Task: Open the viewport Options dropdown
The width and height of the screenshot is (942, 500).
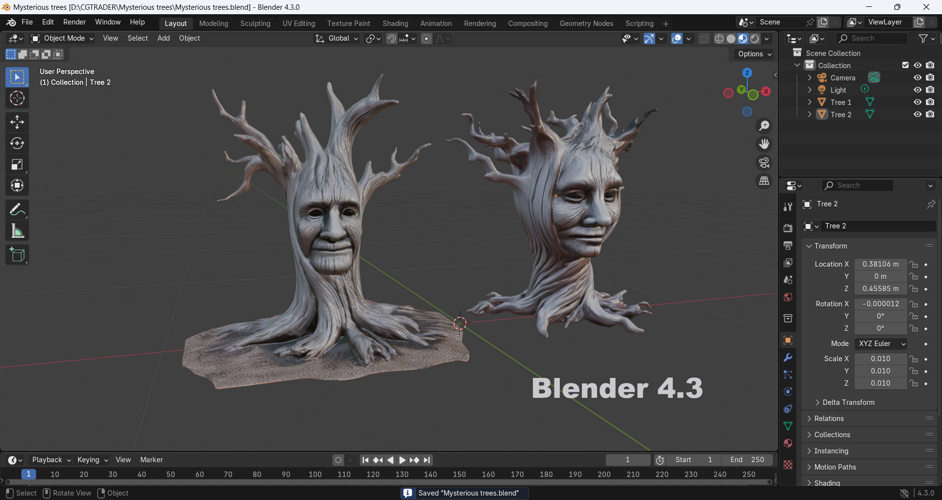Action: click(x=755, y=54)
